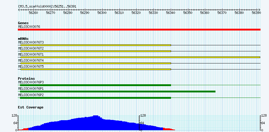Image resolution: width=269 pixels, height=132 pixels.
Task: Click ruler position 56320
Action: pyautogui.click(x=136, y=13)
